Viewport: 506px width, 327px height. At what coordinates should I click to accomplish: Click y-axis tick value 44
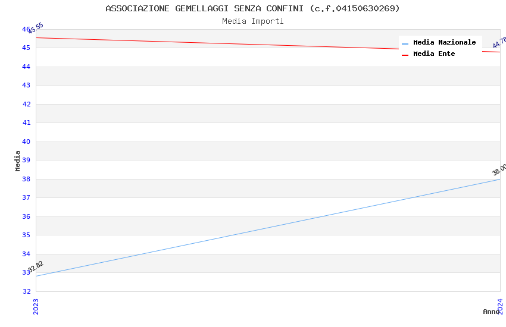click(x=26, y=67)
